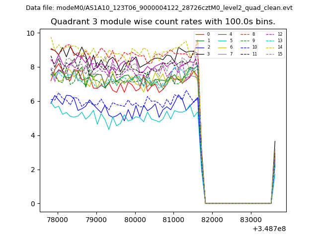Click the x-axis offset text +3.487e8

[269, 229]
